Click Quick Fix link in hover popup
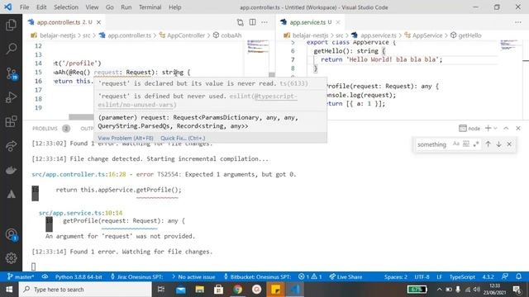529x297 pixels. (183, 138)
